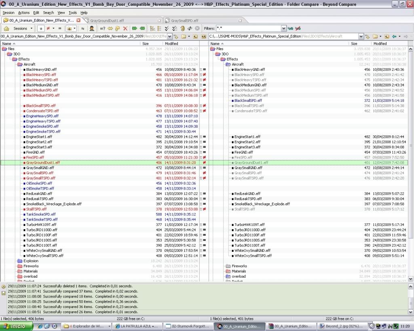Screen dimensions: 414x331
Task: Click the Swap Sides toolbar icon
Action: [x=190, y=29]
